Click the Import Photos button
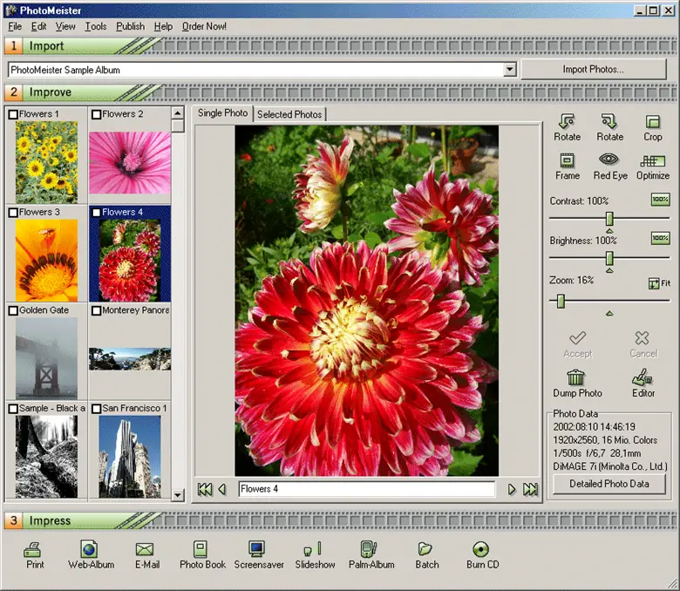This screenshot has width=680, height=591. pos(593,70)
